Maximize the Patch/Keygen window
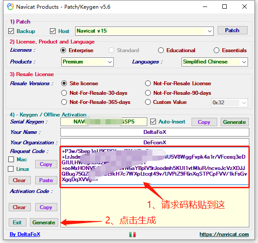This screenshot has height=243, width=258. tap(225, 7)
